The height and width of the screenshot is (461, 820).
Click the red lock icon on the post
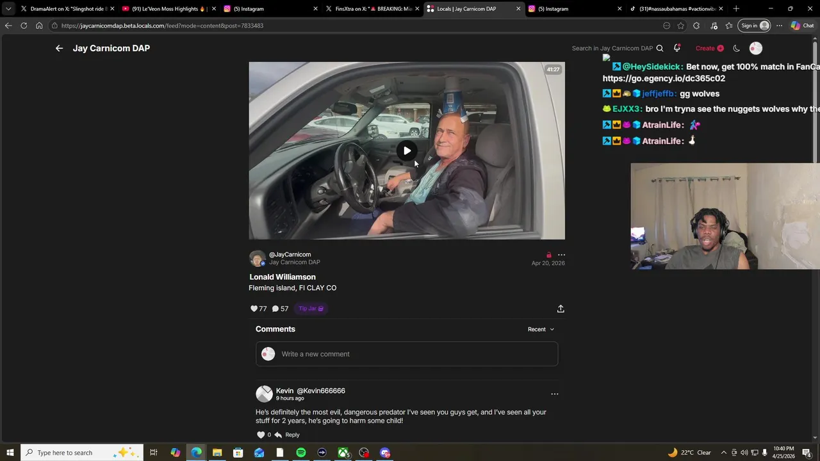(548, 255)
